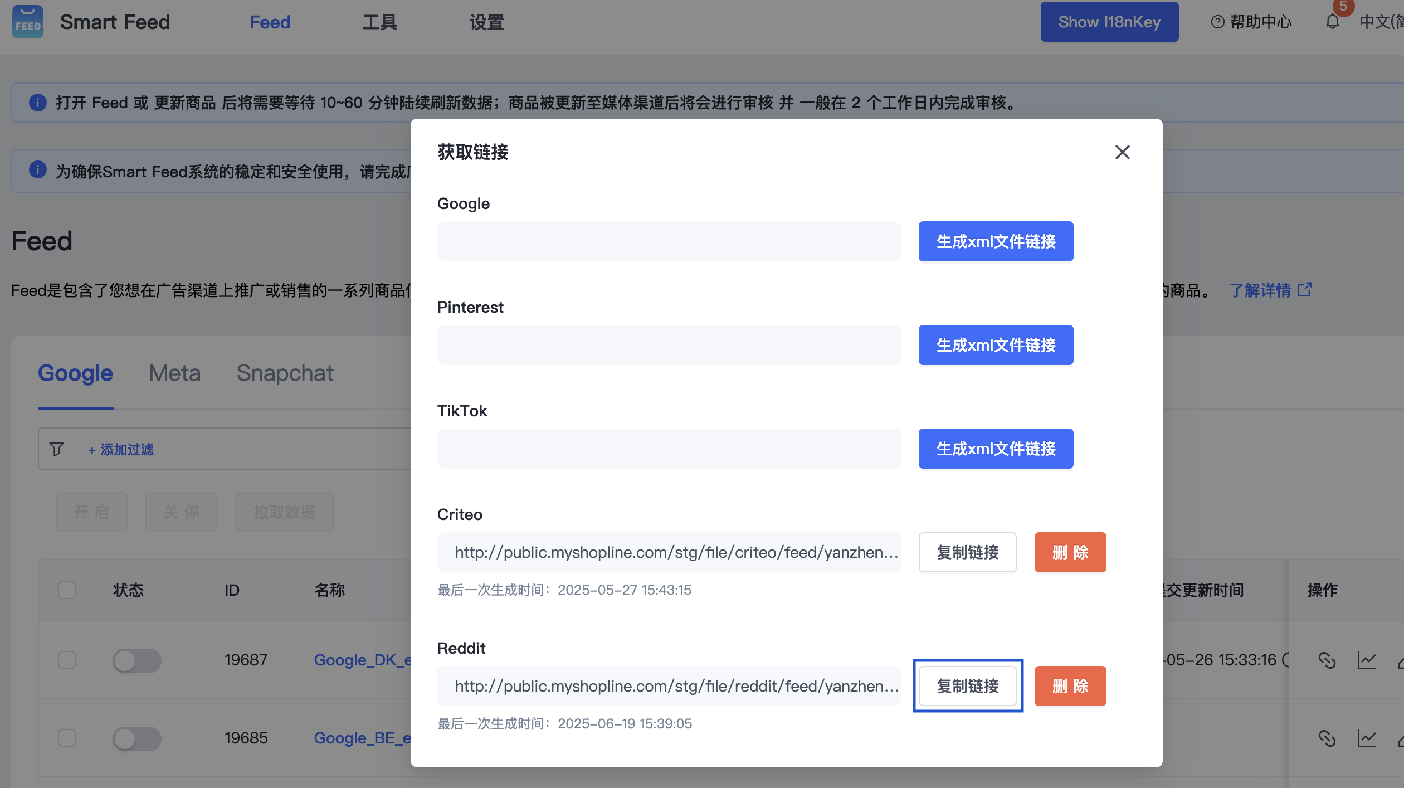
Task: Click the 状态 column header
Action: coord(128,590)
